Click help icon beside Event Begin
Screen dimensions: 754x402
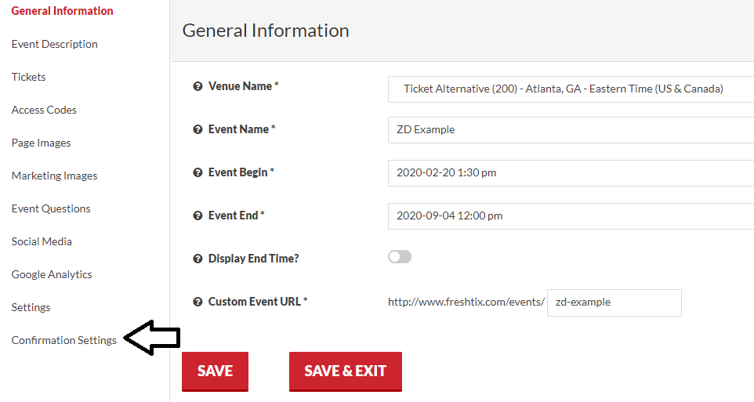tap(198, 172)
